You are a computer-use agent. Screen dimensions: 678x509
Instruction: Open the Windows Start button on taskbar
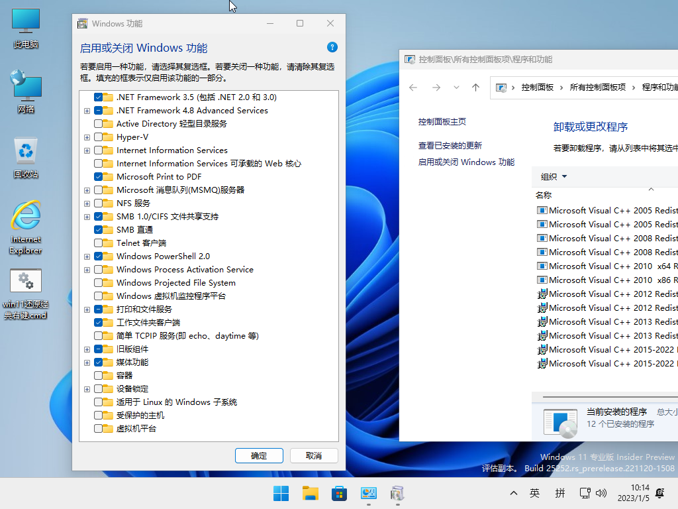(x=281, y=493)
